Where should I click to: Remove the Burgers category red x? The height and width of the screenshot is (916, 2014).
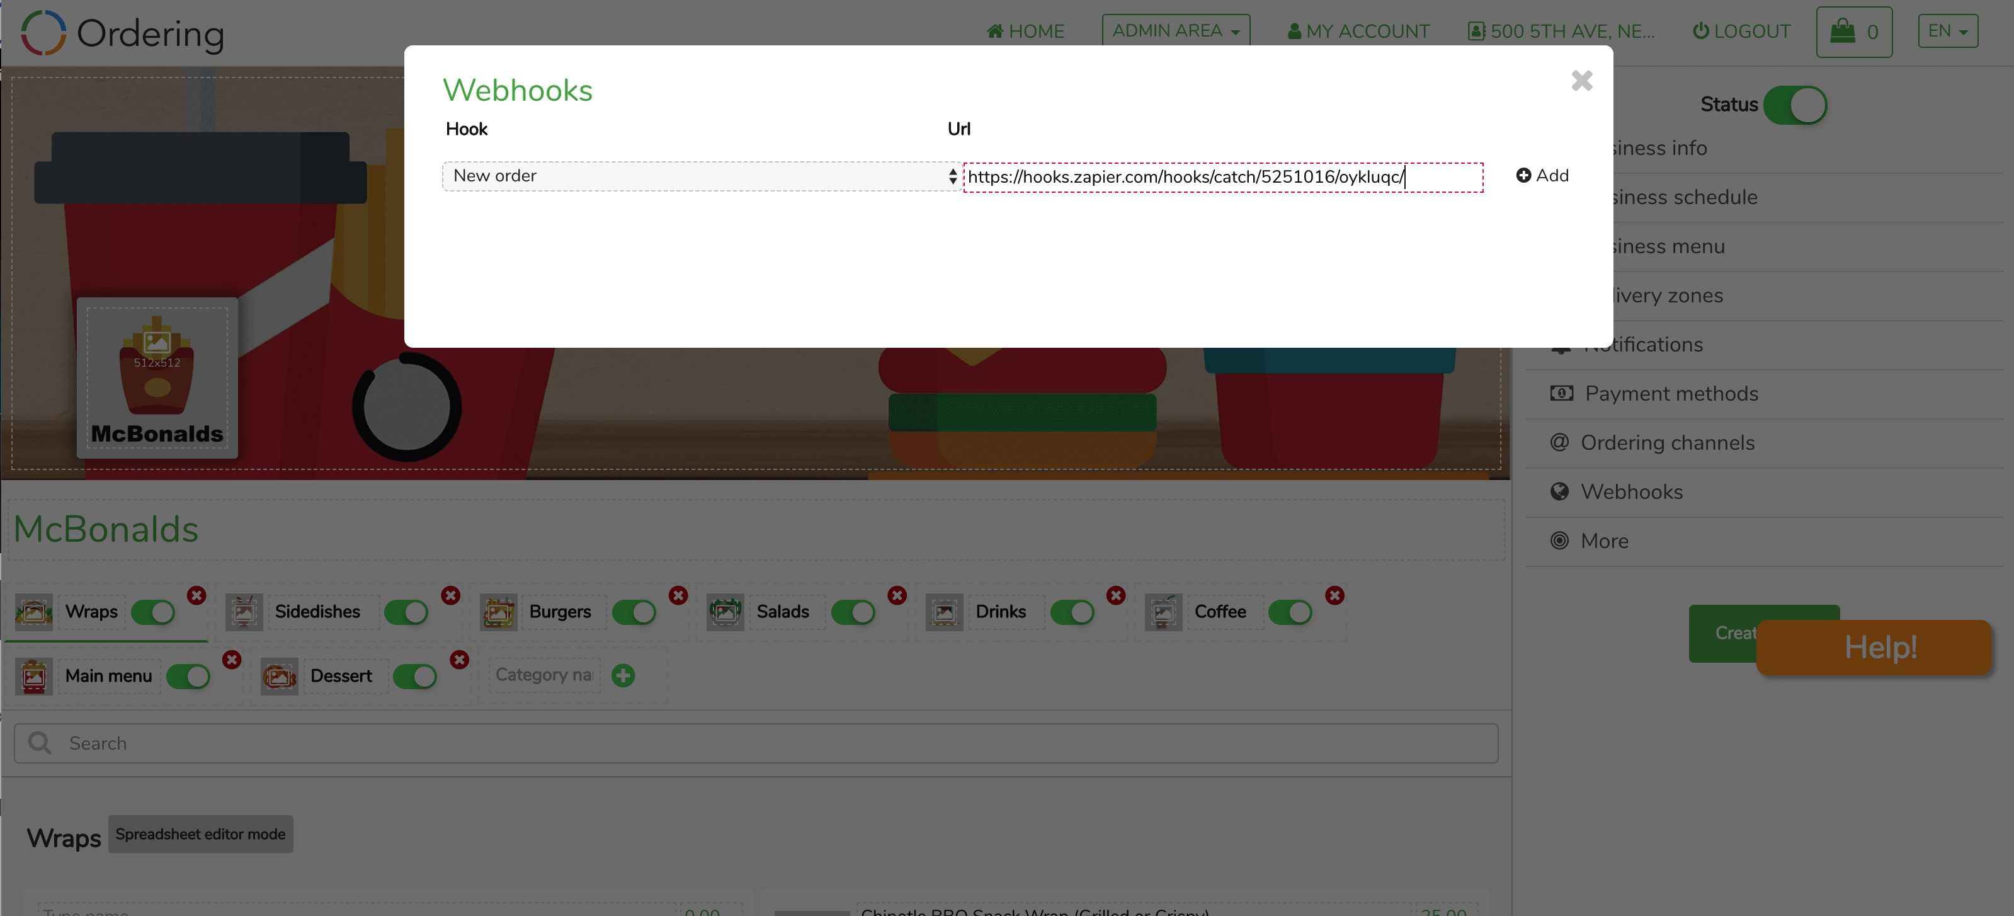[x=678, y=595]
